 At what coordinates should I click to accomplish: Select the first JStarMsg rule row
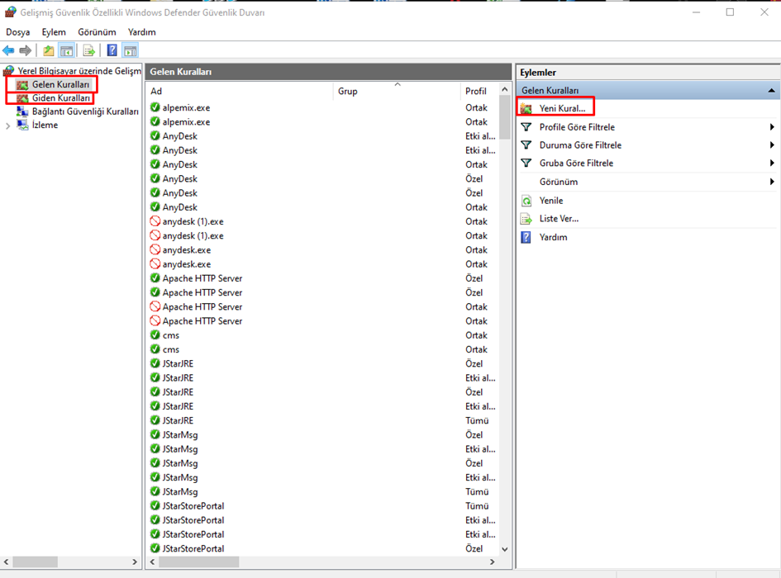(x=324, y=434)
